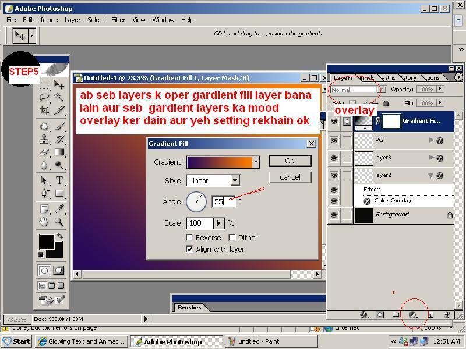Open the gradient picker dropdown arrow
The image size is (466, 349).
click(256, 162)
